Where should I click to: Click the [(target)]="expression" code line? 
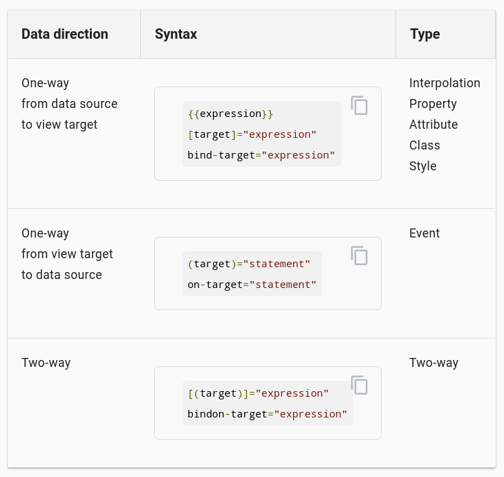(258, 393)
